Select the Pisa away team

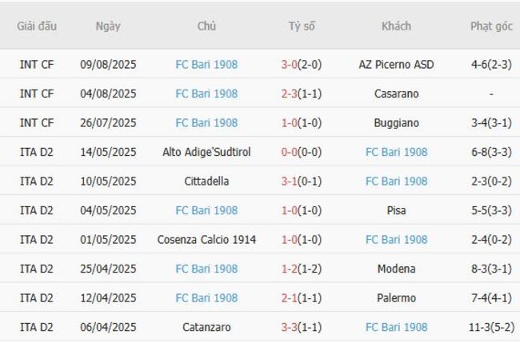(396, 210)
